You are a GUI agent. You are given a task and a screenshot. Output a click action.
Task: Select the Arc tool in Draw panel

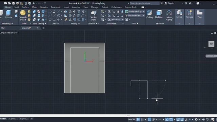59,12
